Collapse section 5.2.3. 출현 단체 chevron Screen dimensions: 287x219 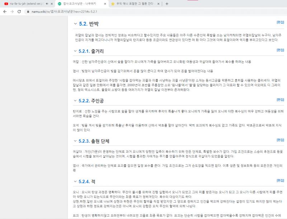(75, 141)
